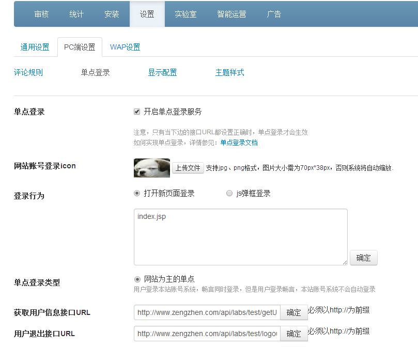Viewport: 418px width, 364px height.
Task: Open the 统计 top menu
Action: (76, 14)
